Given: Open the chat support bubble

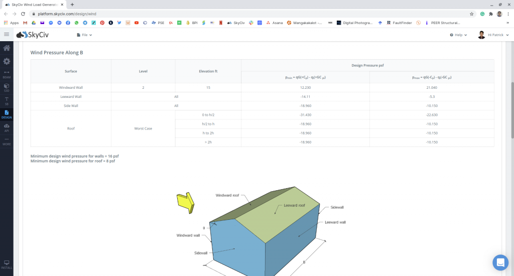Looking at the screenshot, I should pyautogui.click(x=500, y=262).
